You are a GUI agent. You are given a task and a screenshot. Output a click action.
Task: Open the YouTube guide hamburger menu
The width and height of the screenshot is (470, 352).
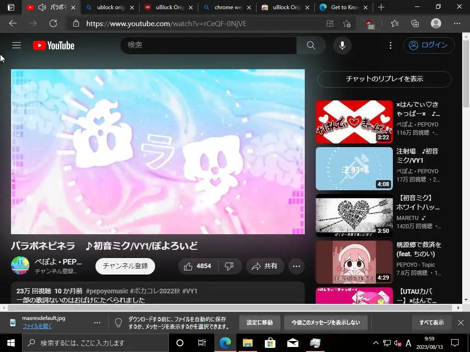(x=17, y=45)
